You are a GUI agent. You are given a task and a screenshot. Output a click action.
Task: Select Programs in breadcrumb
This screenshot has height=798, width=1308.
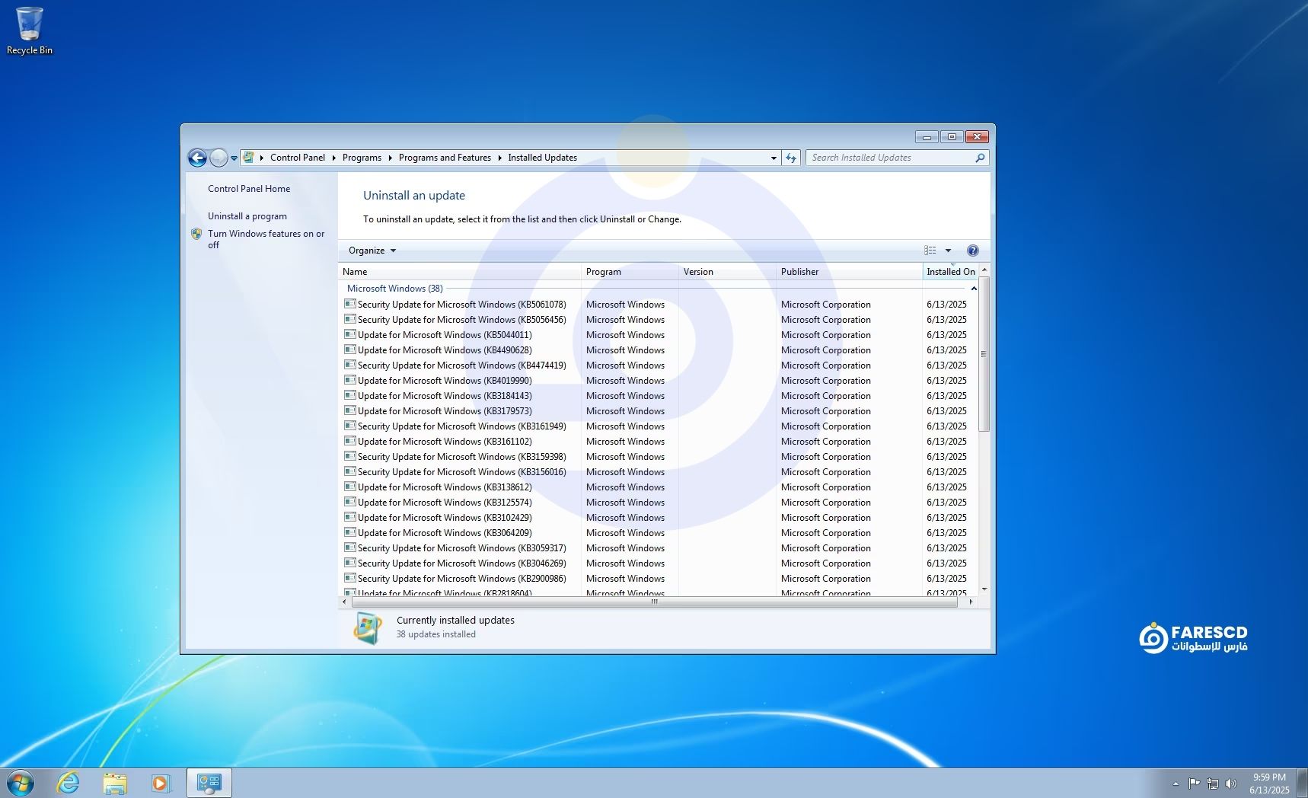(x=362, y=158)
